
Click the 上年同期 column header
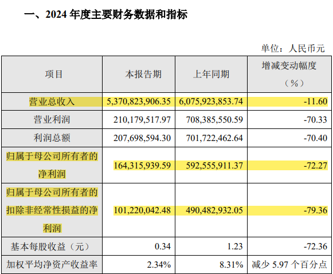pos(211,75)
